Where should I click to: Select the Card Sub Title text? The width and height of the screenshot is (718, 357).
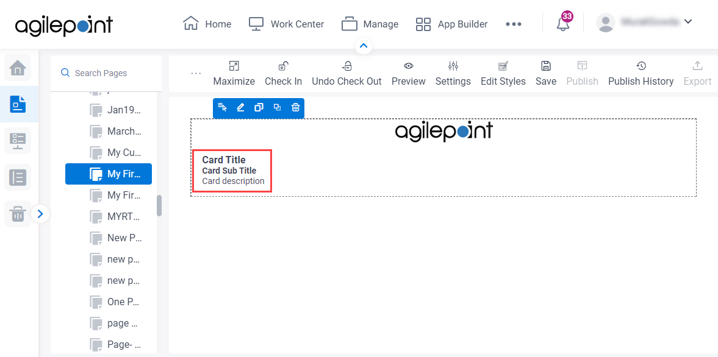click(229, 171)
